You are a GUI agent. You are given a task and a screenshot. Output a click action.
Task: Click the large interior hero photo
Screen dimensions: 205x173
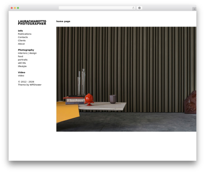point(126,79)
